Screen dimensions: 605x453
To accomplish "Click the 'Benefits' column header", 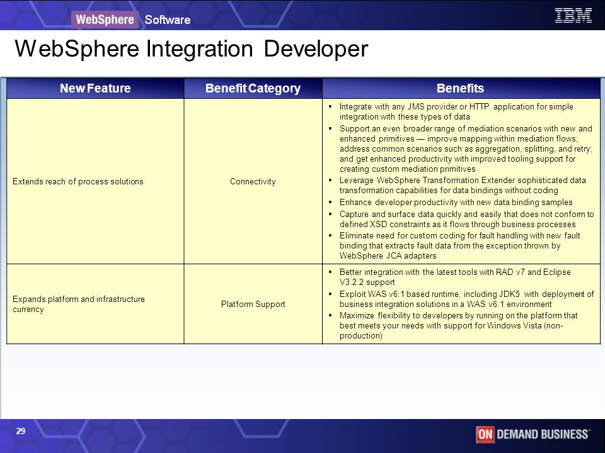I will (x=461, y=88).
